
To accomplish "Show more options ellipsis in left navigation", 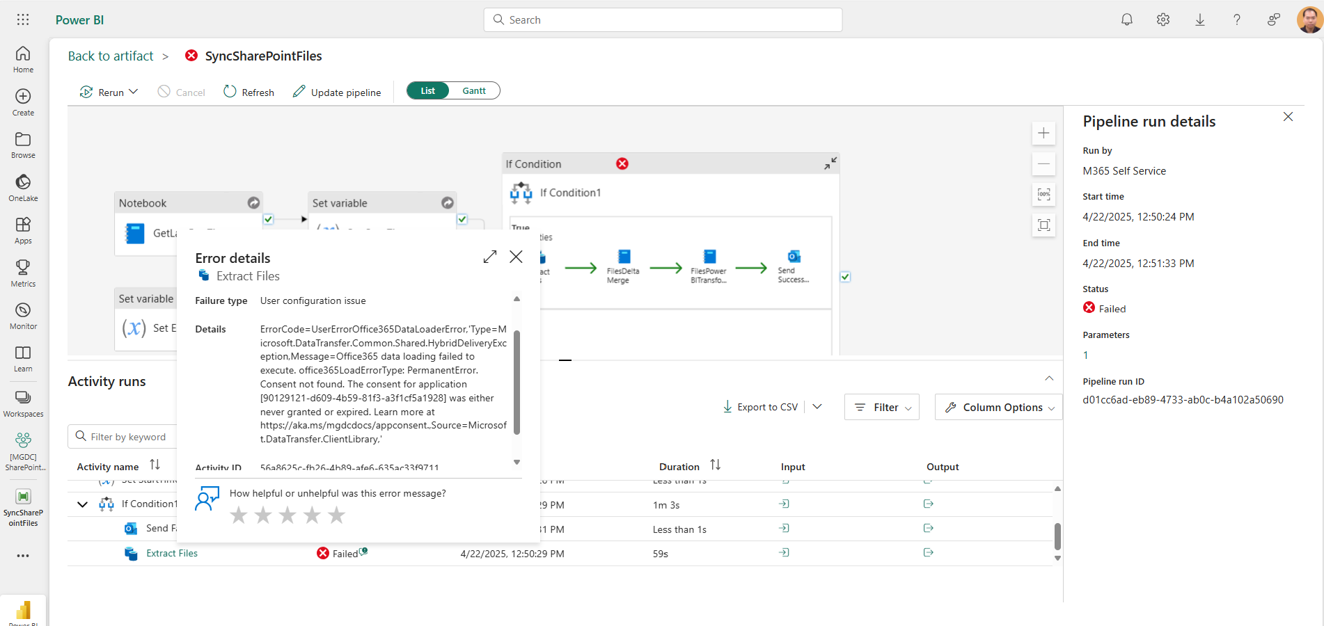I will coord(23,556).
